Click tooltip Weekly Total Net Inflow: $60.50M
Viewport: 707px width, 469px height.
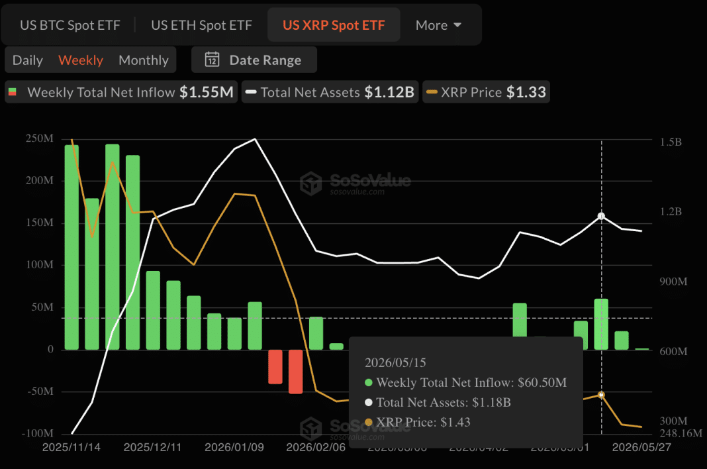coord(471,382)
